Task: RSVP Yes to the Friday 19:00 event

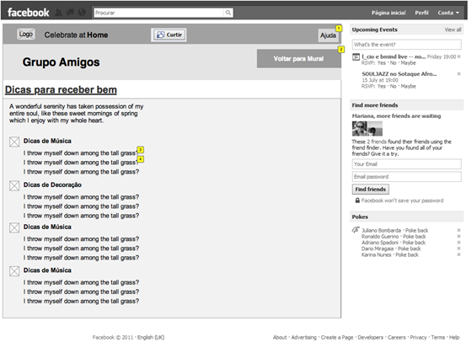Action: [x=381, y=63]
